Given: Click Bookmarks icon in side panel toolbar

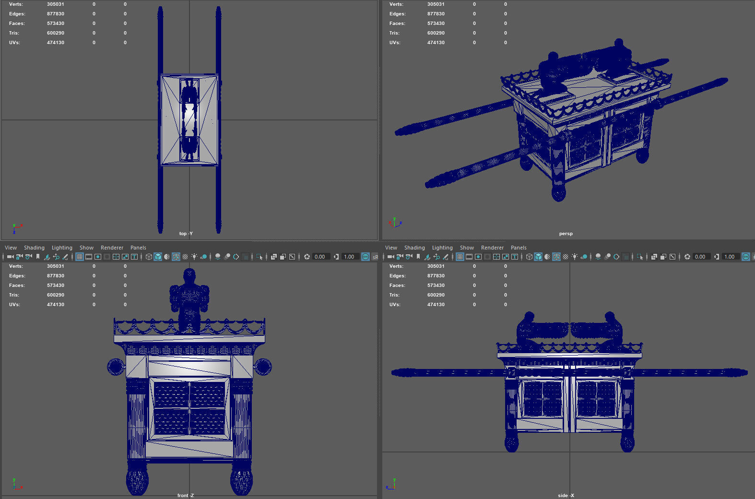Looking at the screenshot, I should pos(418,257).
